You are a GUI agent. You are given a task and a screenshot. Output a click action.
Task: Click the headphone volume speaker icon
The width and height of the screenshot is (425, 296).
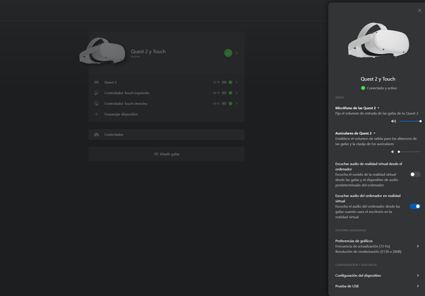pos(392,152)
